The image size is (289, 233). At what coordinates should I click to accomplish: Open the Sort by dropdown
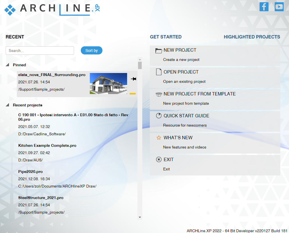point(91,51)
